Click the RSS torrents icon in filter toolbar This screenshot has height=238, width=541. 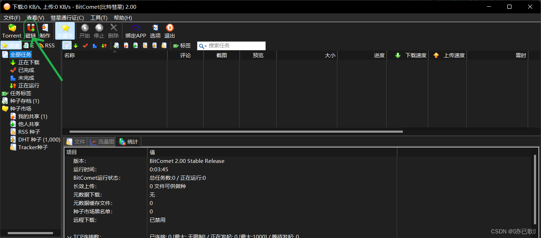tap(145, 46)
